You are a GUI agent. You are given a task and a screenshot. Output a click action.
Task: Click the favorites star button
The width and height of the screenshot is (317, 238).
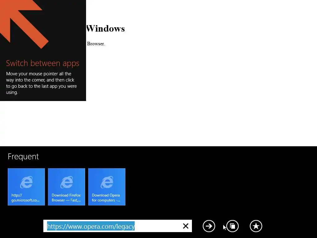pos(256,226)
